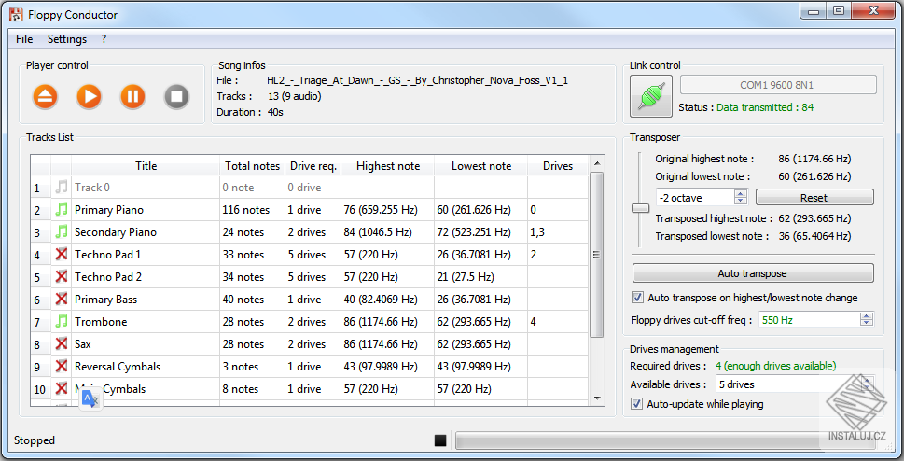Click the '116 notes' cell
This screenshot has height=461, width=904.
[252, 209]
